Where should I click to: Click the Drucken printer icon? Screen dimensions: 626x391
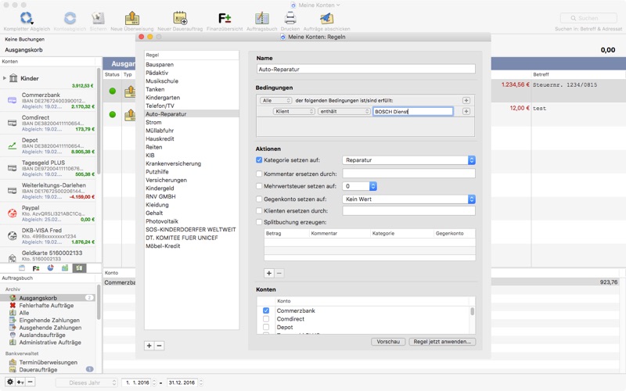290,18
